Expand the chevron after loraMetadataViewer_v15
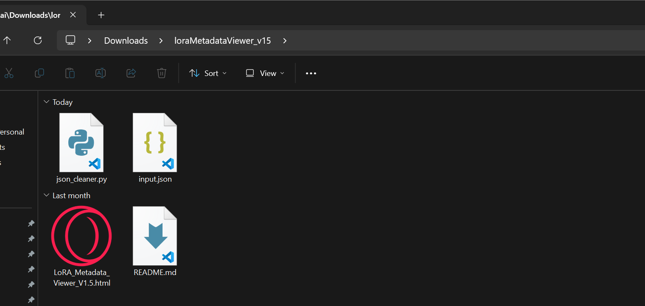Screen dimensions: 645x306 coord(285,41)
